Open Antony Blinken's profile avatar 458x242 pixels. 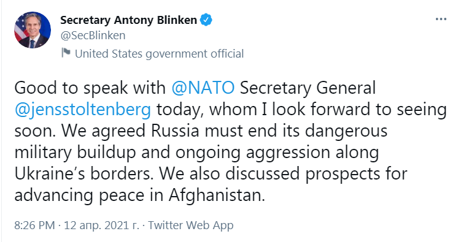33,30
